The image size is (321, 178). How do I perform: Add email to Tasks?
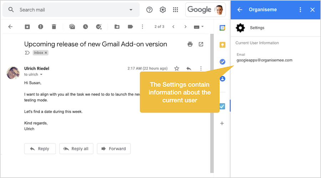tap(99, 27)
